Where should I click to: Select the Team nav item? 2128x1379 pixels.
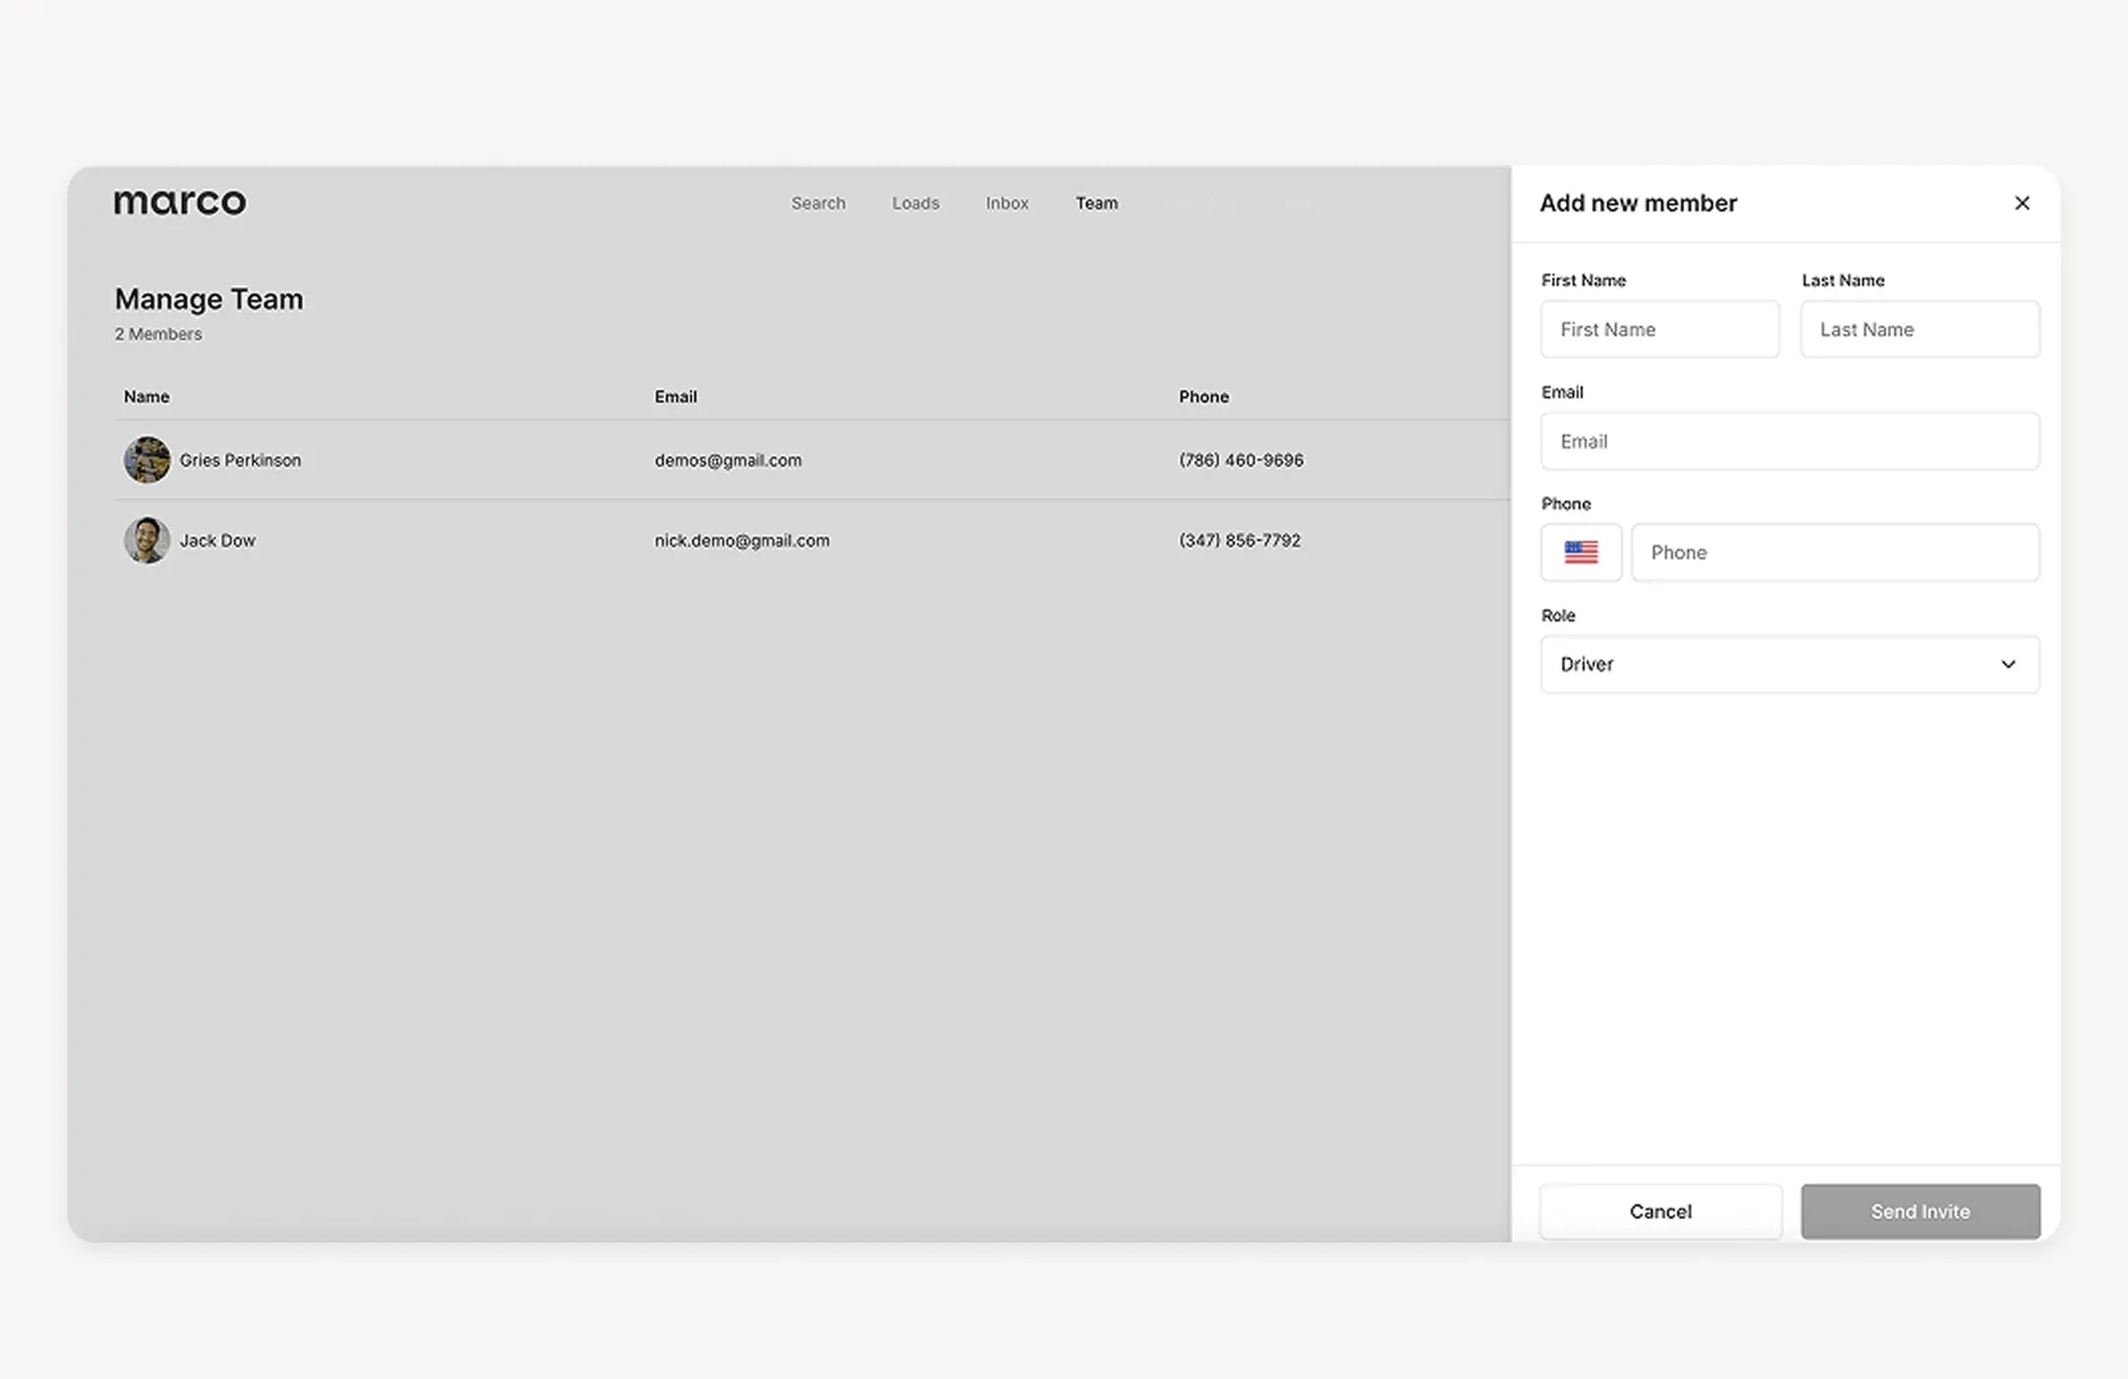click(x=1096, y=204)
